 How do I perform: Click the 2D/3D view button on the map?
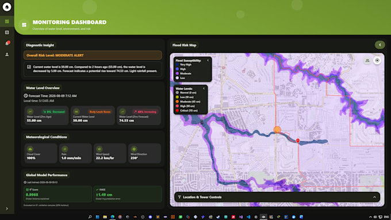tap(367, 60)
